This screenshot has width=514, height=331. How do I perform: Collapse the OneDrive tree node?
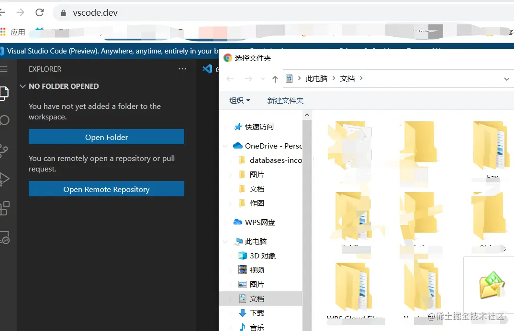225,146
